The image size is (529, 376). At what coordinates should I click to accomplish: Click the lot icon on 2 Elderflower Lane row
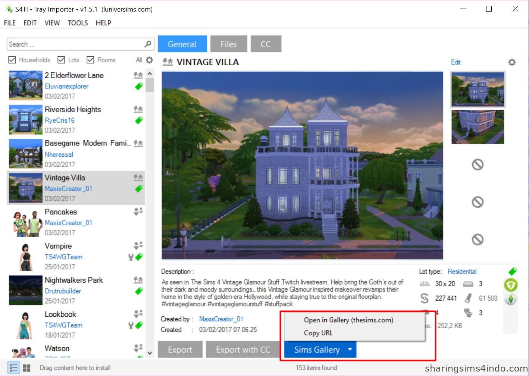(x=138, y=75)
